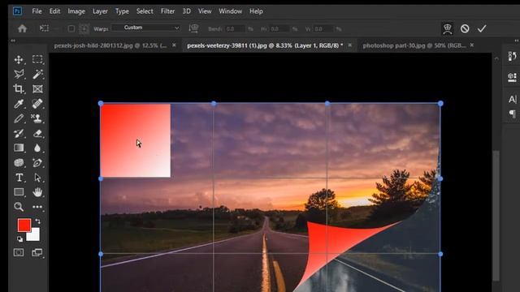Image resolution: width=520 pixels, height=292 pixels.
Task: Select the Magic Wand tool
Action: click(x=37, y=74)
